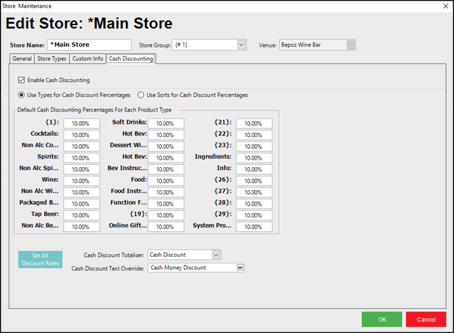
Task: Open the Cash Discount Totaliser dropdown
Action: coord(216,255)
